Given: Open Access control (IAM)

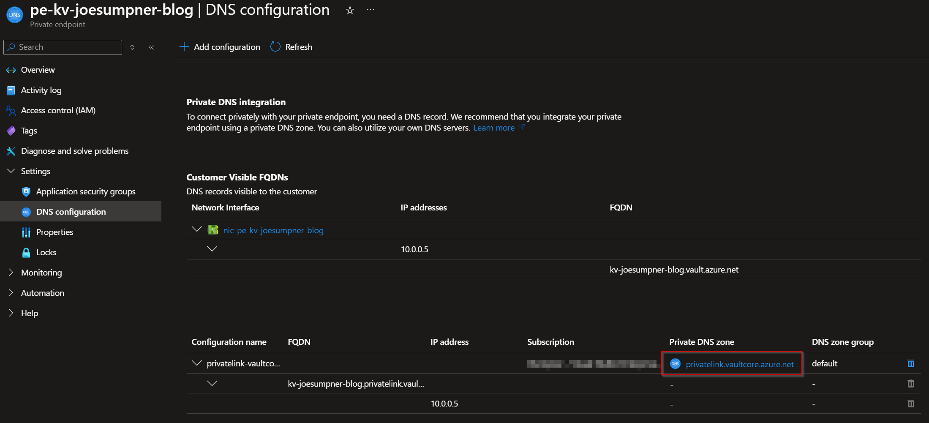Looking at the screenshot, I should pyautogui.click(x=58, y=111).
